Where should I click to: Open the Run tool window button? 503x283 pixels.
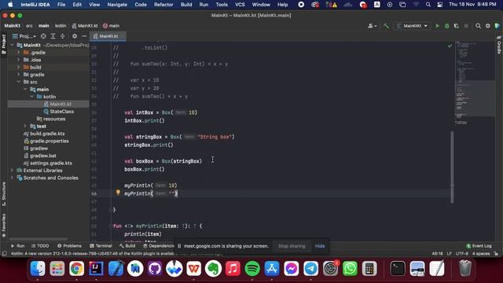[17, 246]
